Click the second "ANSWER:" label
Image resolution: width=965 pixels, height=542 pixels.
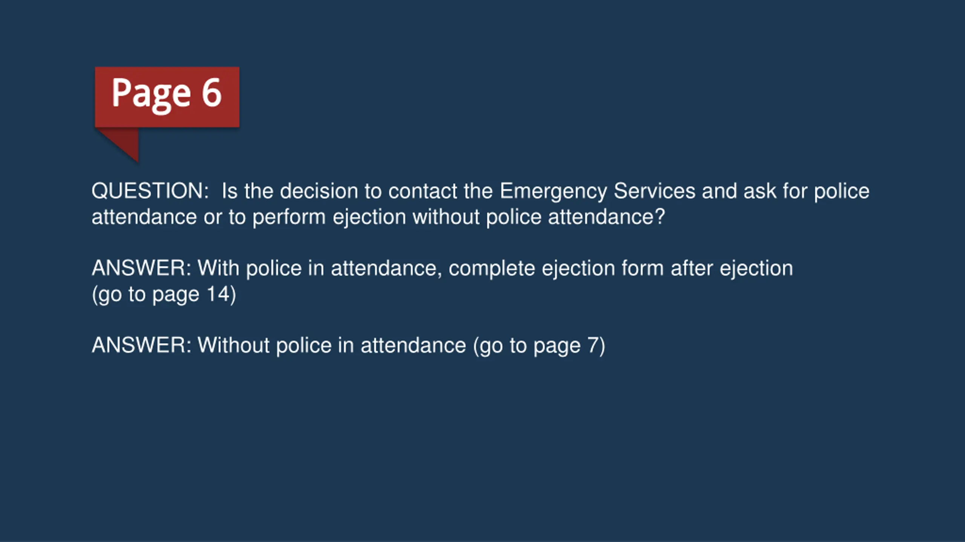coord(142,345)
